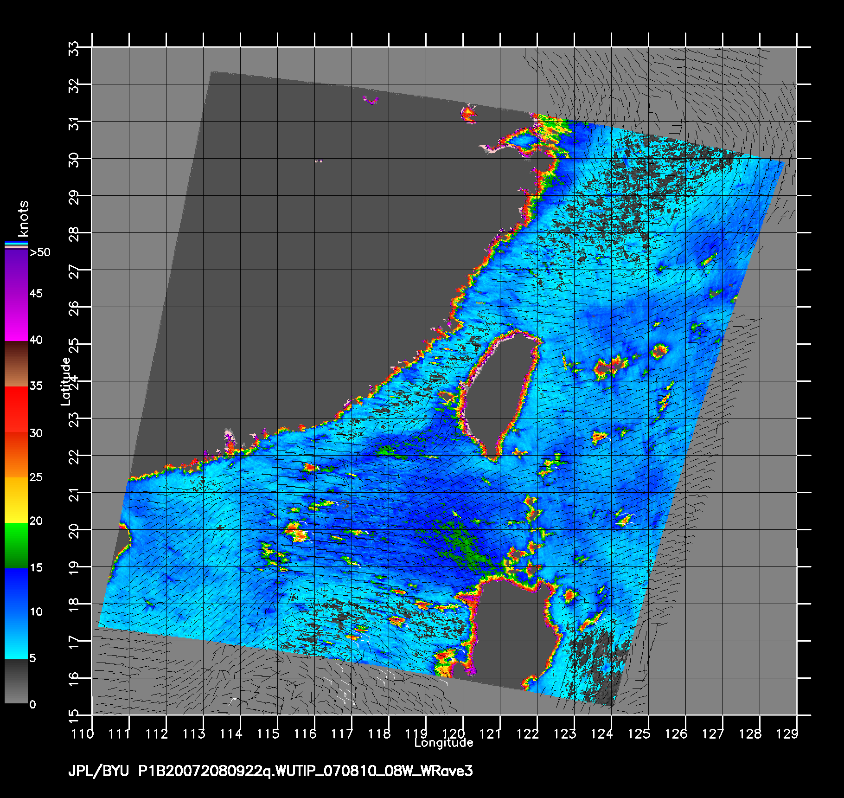Screen dimensions: 844x798
Task: Select longitude tick label "116"
Action: [x=305, y=734]
